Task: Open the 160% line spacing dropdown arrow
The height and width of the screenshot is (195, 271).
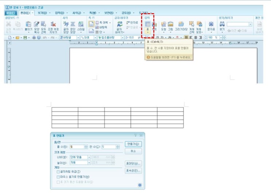Action: click(221, 38)
